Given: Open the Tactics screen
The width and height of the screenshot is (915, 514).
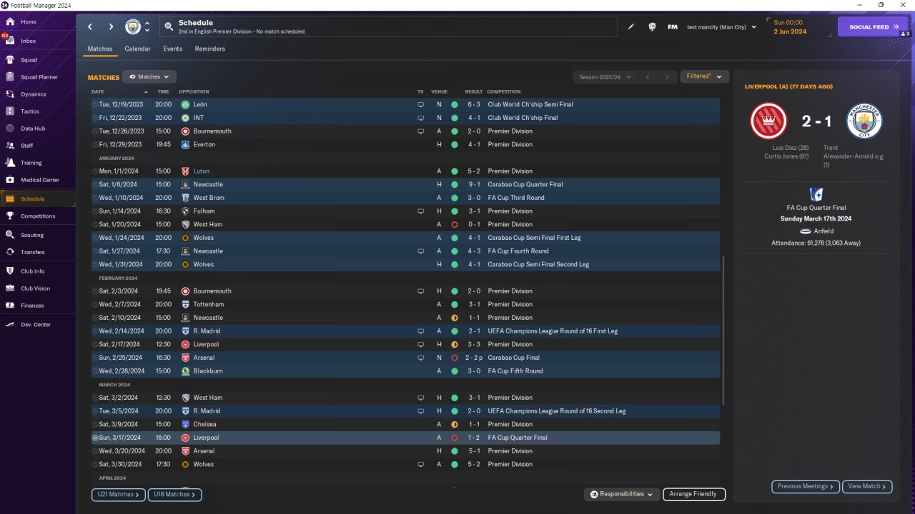Looking at the screenshot, I should 30,111.
